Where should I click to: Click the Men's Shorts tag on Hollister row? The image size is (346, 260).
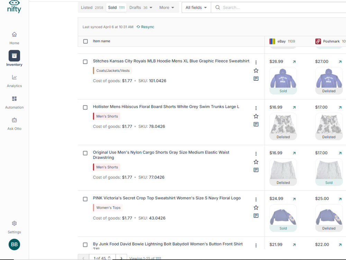(107, 116)
